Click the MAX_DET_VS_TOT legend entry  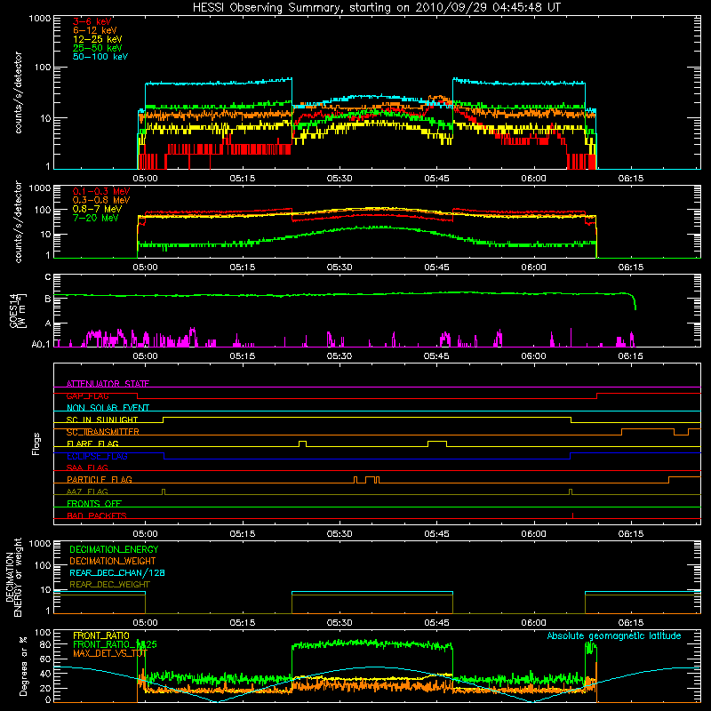pos(110,653)
